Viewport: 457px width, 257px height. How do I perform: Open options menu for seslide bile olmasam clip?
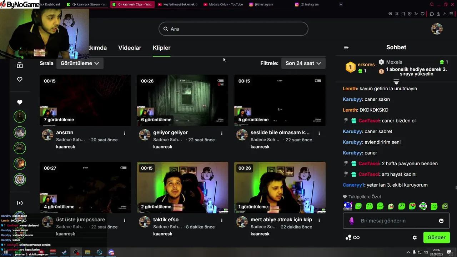click(319, 133)
